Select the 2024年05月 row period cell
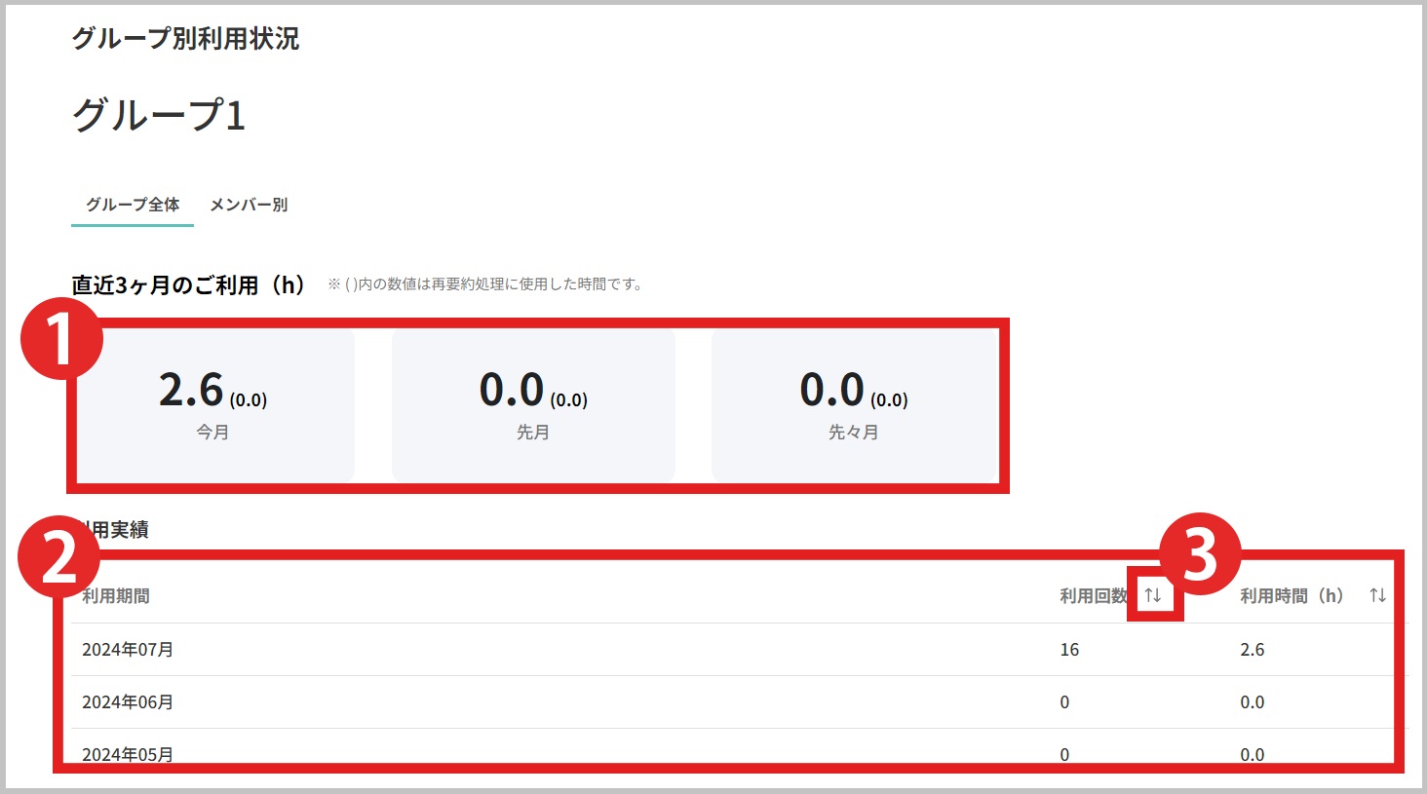 [x=128, y=755]
